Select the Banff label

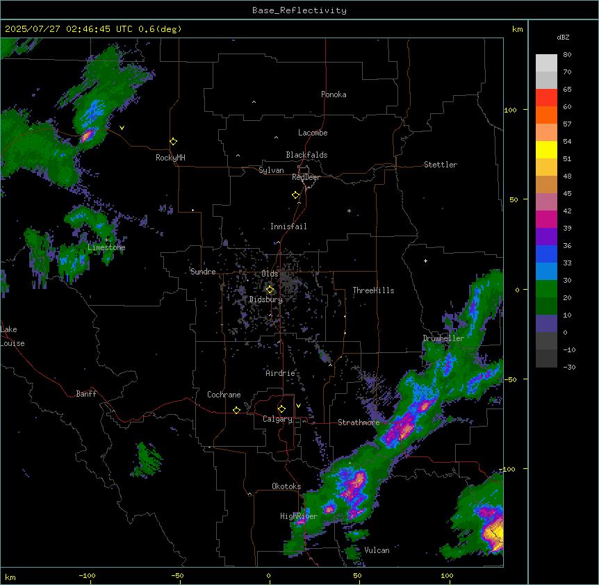(x=86, y=394)
